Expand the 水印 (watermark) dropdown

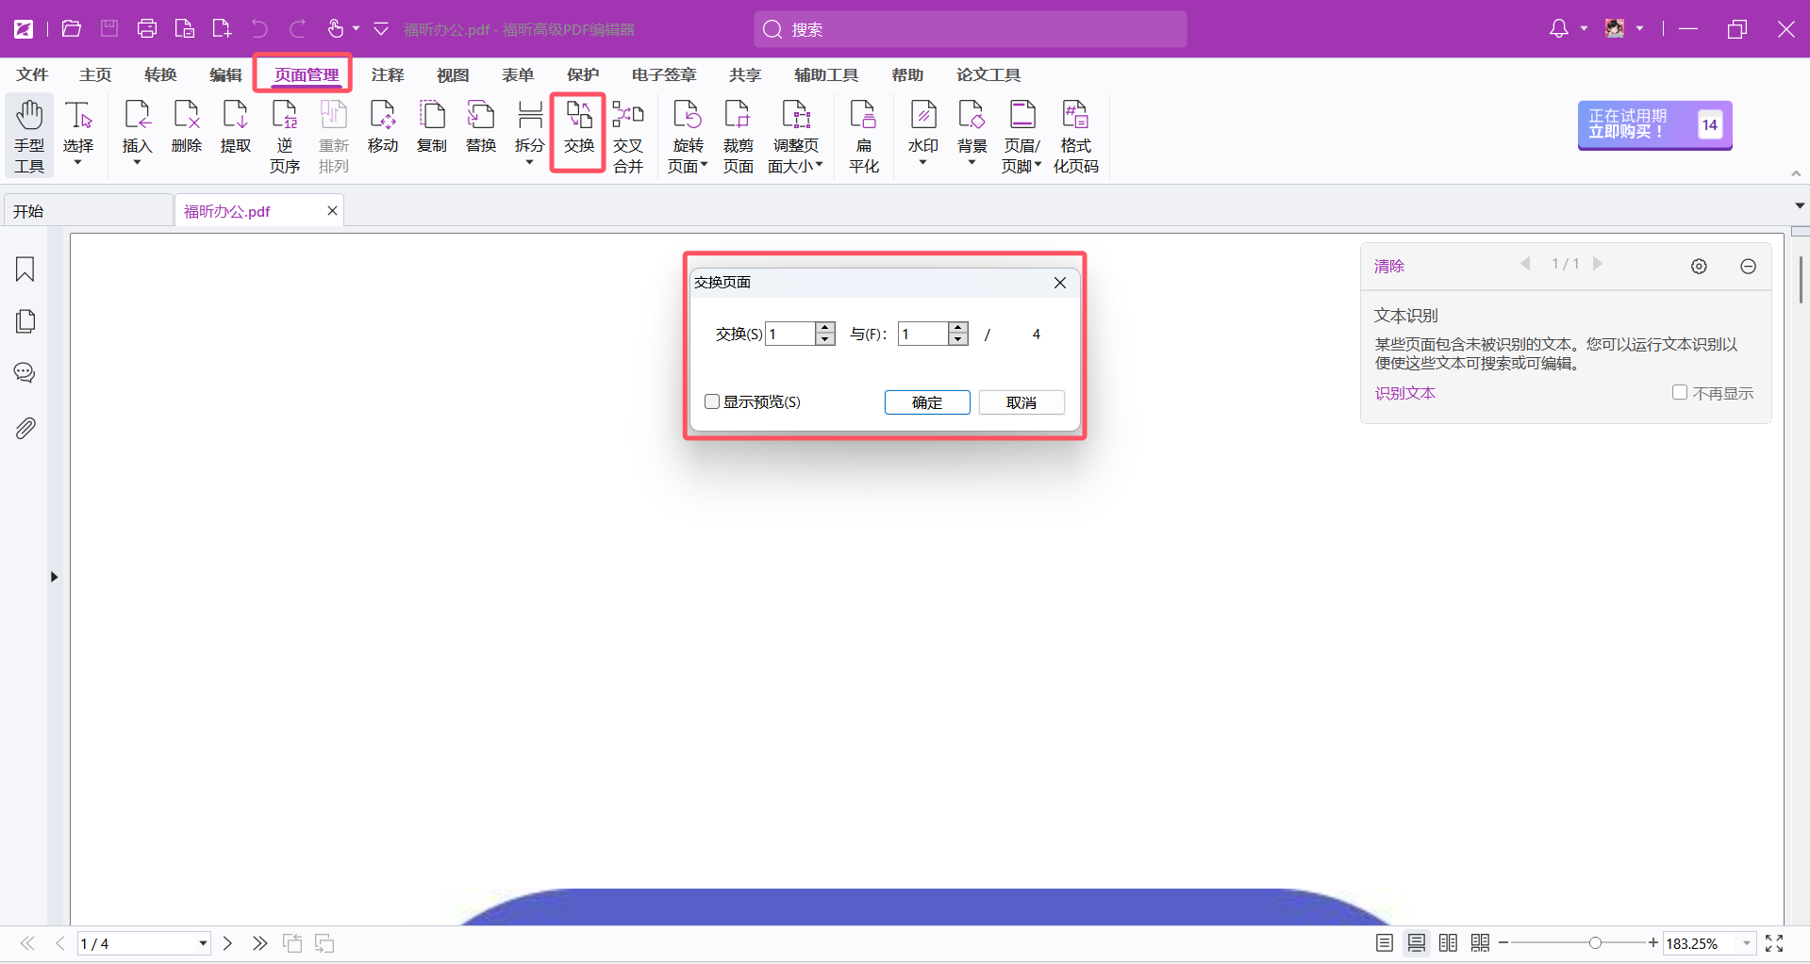tap(922, 162)
